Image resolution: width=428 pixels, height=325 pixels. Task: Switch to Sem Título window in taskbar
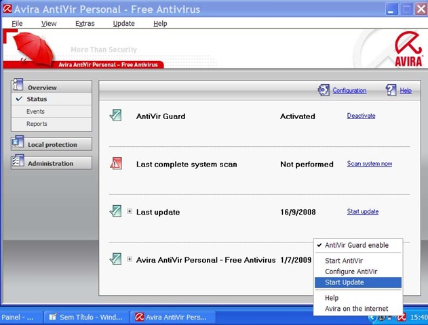pyautogui.click(x=86, y=318)
